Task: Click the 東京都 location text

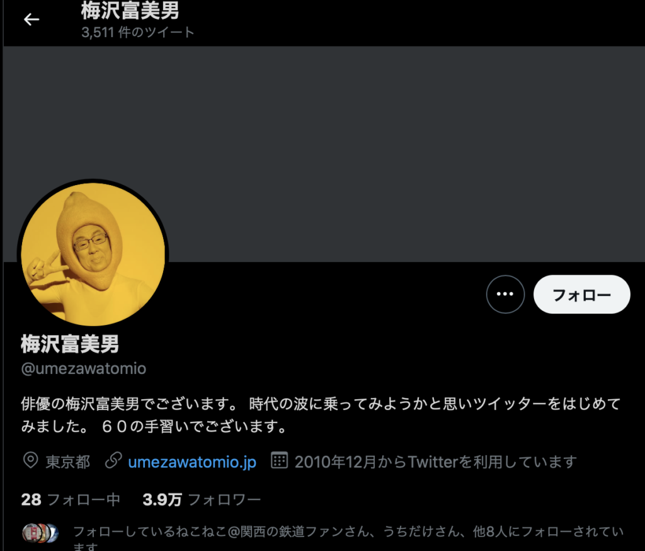Action: tap(68, 462)
